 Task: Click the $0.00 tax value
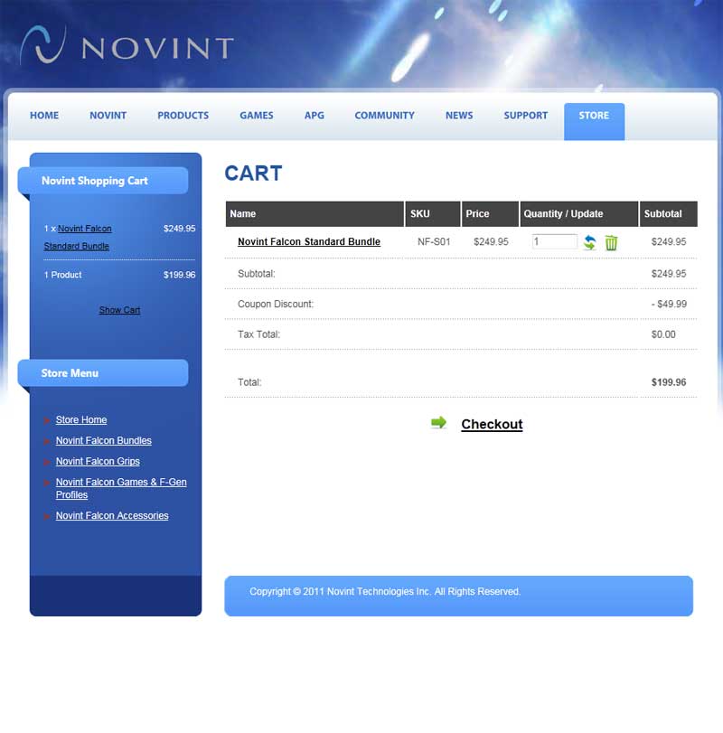coord(663,334)
